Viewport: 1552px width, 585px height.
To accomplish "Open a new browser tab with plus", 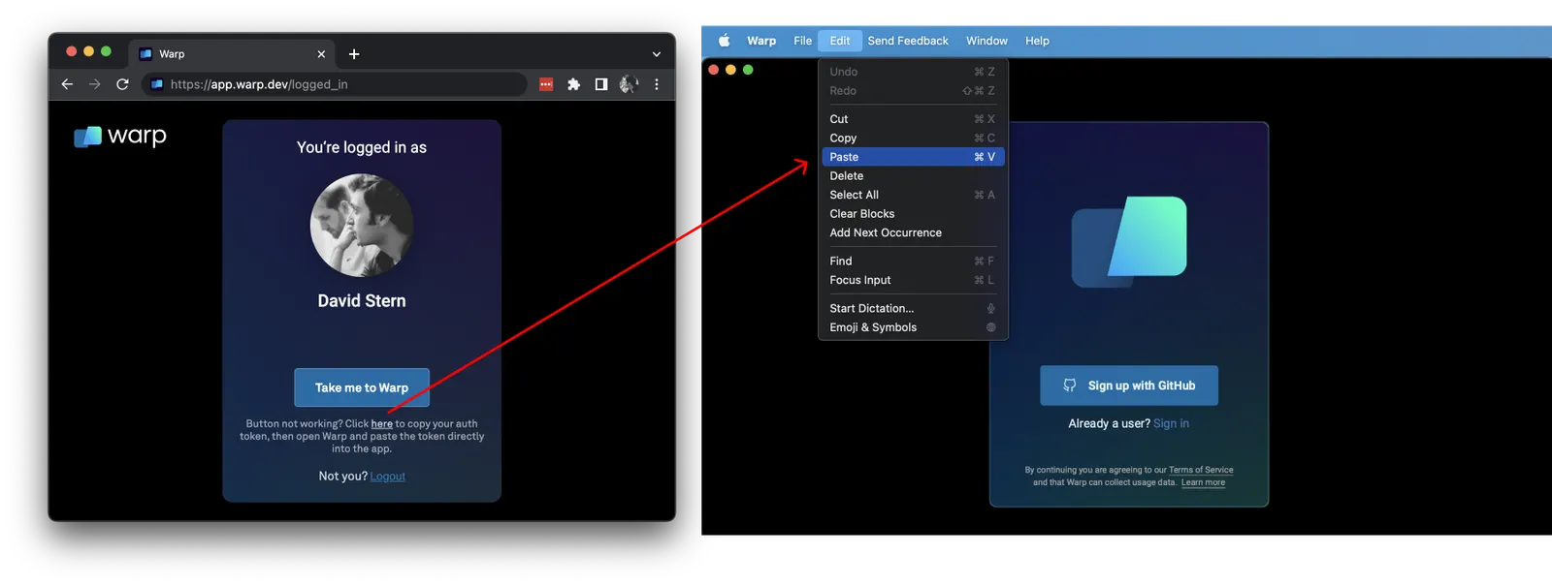I will tap(354, 54).
